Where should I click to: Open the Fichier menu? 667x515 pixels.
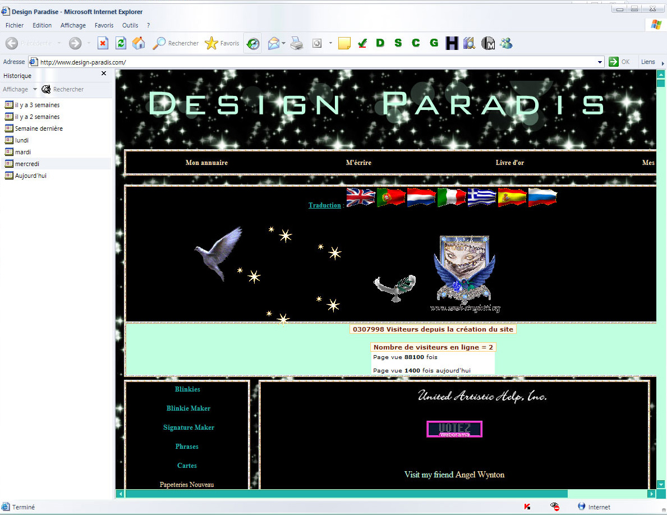pyautogui.click(x=15, y=25)
